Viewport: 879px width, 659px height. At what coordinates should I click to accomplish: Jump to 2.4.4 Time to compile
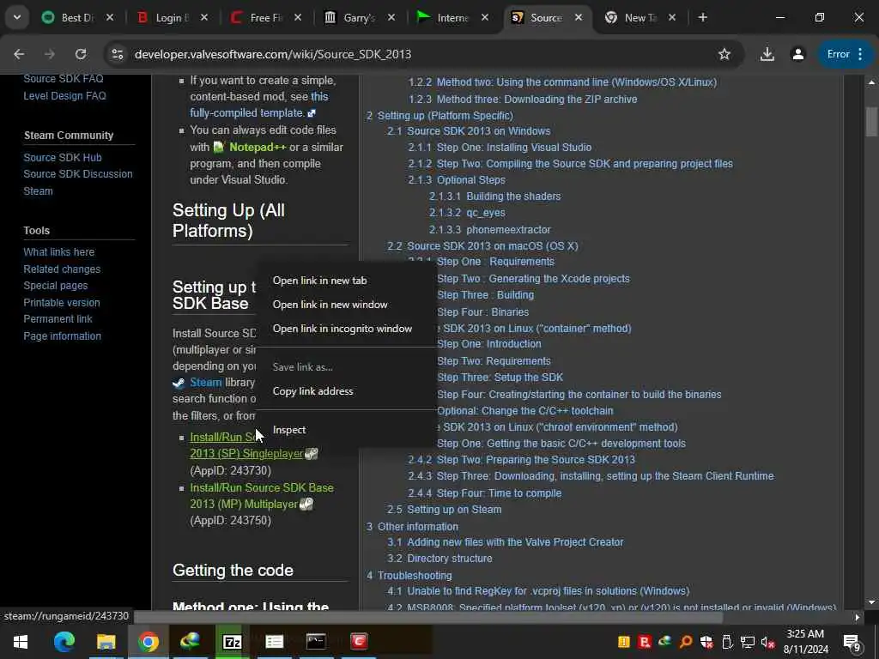[484, 493]
